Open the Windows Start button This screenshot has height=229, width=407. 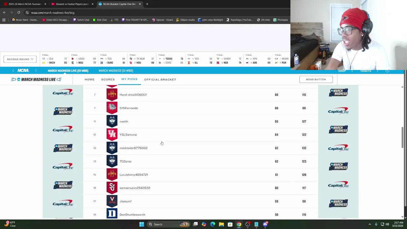pyautogui.click(x=141, y=224)
